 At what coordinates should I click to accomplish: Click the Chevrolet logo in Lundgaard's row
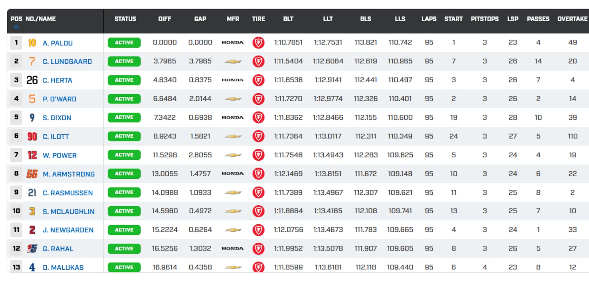233,61
